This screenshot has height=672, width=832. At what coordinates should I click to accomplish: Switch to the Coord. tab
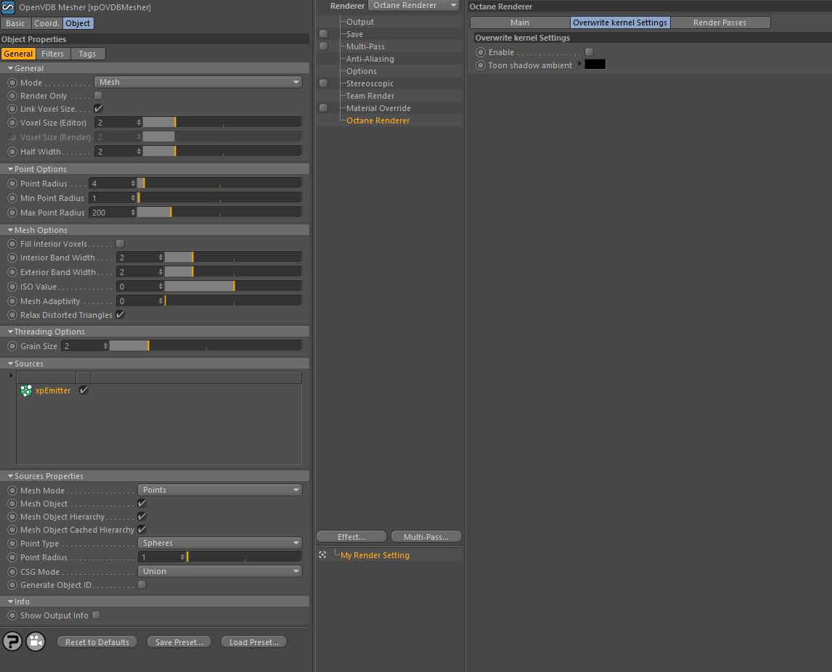[46, 23]
